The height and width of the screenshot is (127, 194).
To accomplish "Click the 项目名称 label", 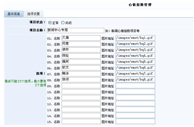I will pos(37,30).
